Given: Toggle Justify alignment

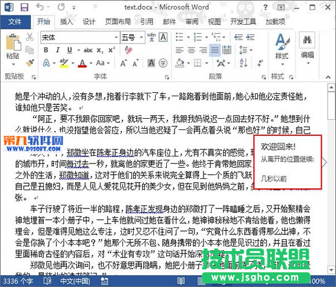Looking at the screenshot, I should [x=215, y=50].
